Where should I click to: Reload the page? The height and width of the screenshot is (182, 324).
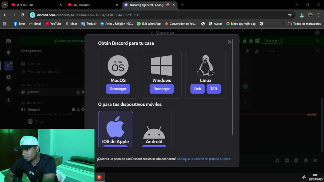pos(22,15)
